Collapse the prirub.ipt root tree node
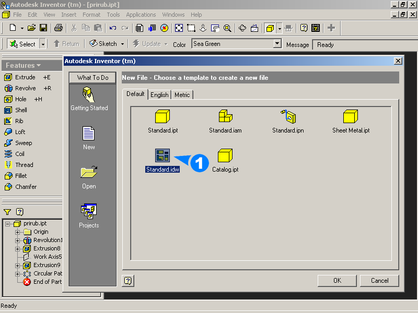418x313 pixels. coord(8,223)
